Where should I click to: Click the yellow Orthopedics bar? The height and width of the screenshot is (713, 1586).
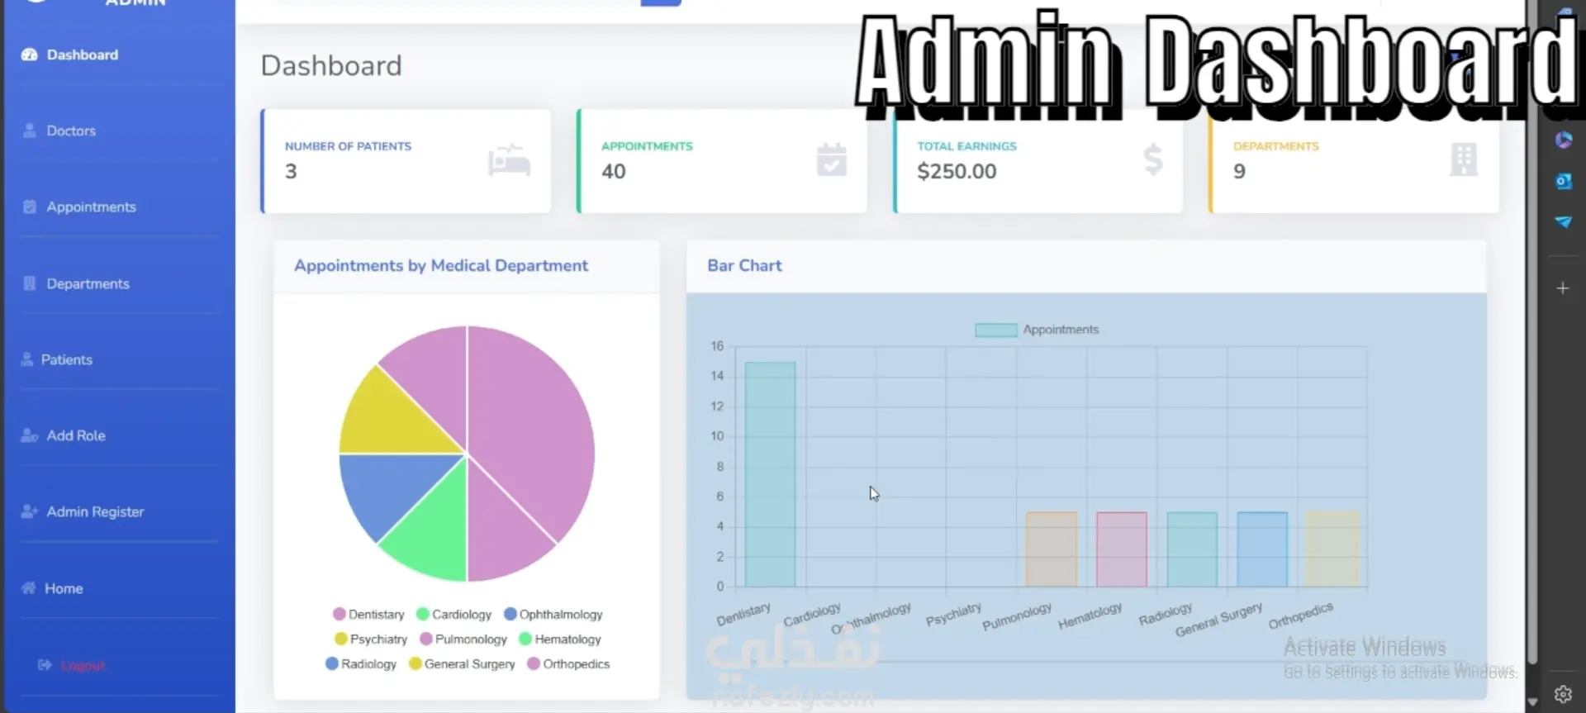point(1332,549)
